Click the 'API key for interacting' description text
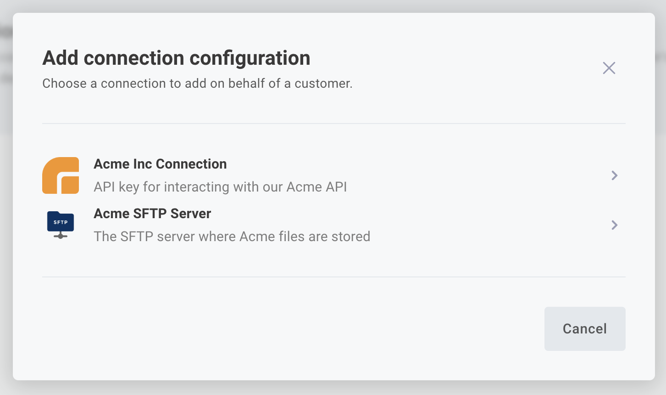Screen dimensions: 666x395 click(x=220, y=187)
